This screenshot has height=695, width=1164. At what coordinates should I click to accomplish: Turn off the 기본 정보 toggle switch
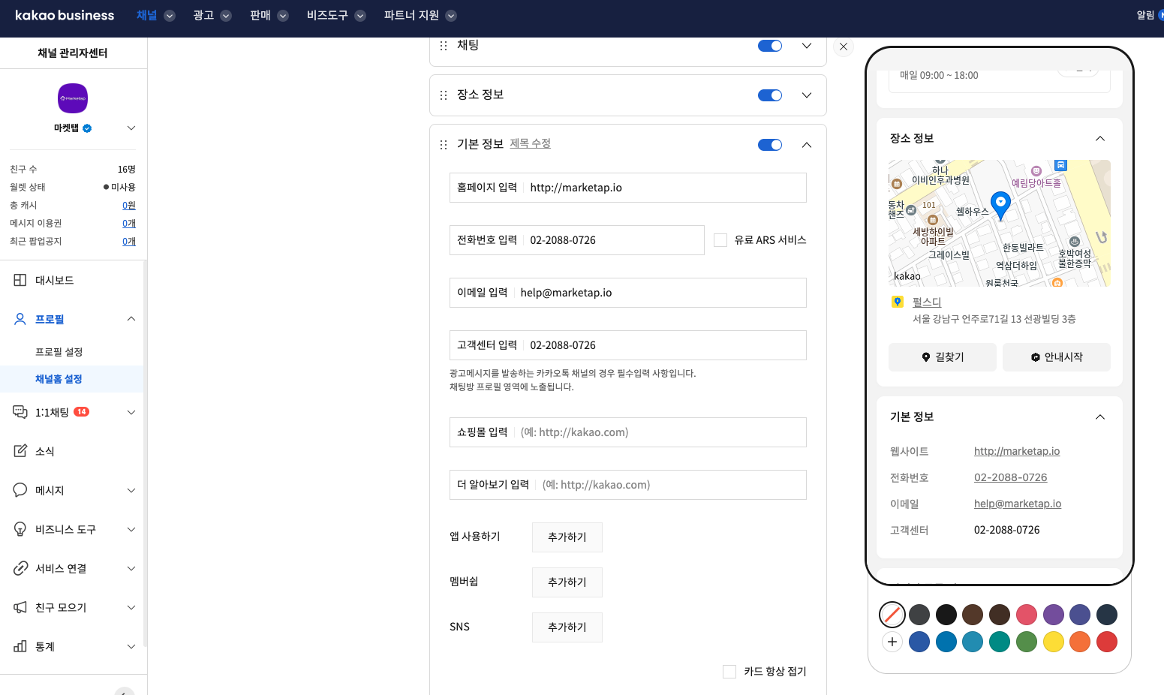770,145
